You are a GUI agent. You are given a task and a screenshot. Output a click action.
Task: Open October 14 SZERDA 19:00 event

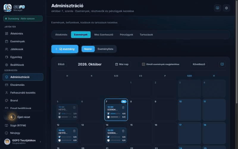116,135
